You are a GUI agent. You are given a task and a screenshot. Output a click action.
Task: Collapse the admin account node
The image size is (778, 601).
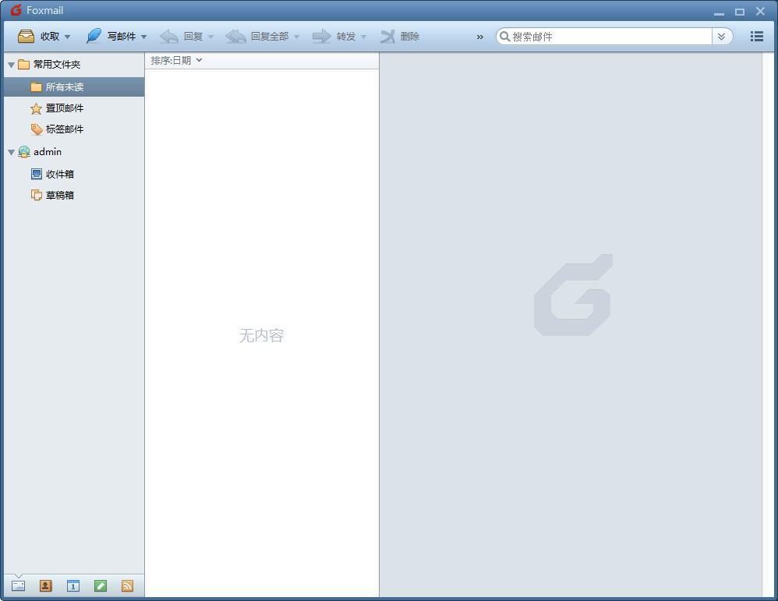click(11, 152)
